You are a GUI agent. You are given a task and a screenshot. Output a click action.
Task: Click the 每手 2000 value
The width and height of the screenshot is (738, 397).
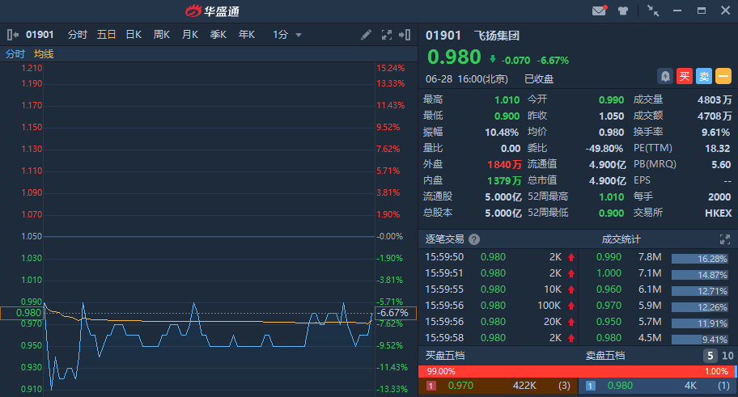tap(719, 196)
